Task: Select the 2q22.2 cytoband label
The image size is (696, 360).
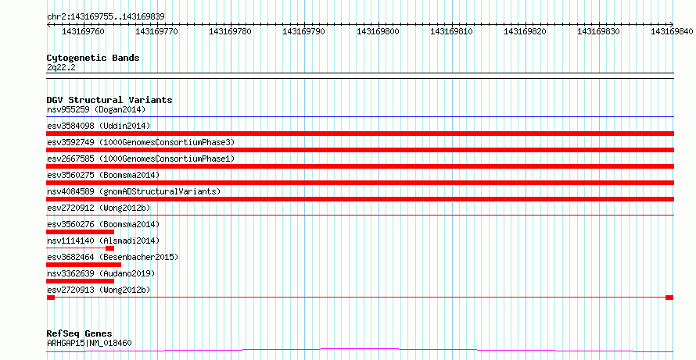Action: [61, 67]
